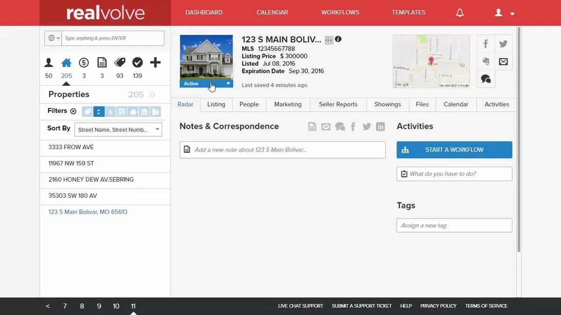Click the Facebook icon in Notes & Correspondence
Screen dimensions: 561x315
[x=353, y=126]
